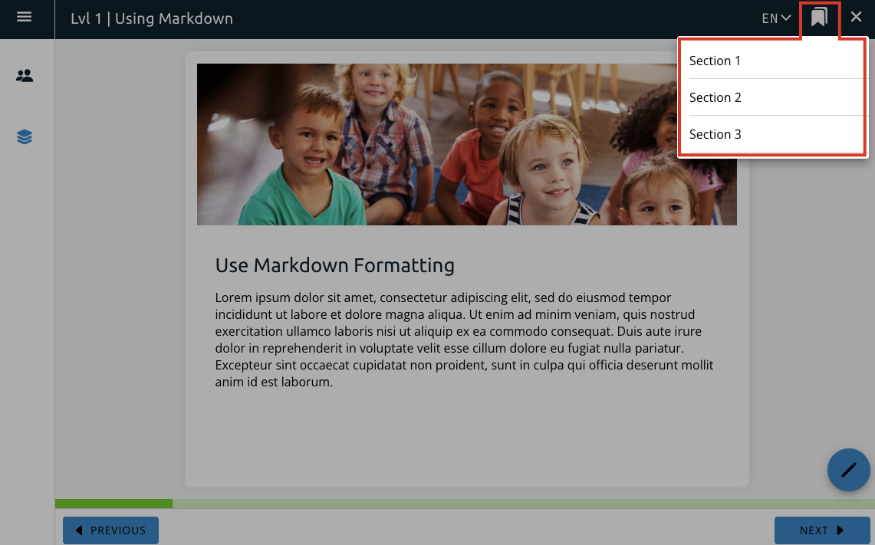Click the right arrow icon on Next
Image resolution: width=875 pixels, height=545 pixels.
pos(840,530)
